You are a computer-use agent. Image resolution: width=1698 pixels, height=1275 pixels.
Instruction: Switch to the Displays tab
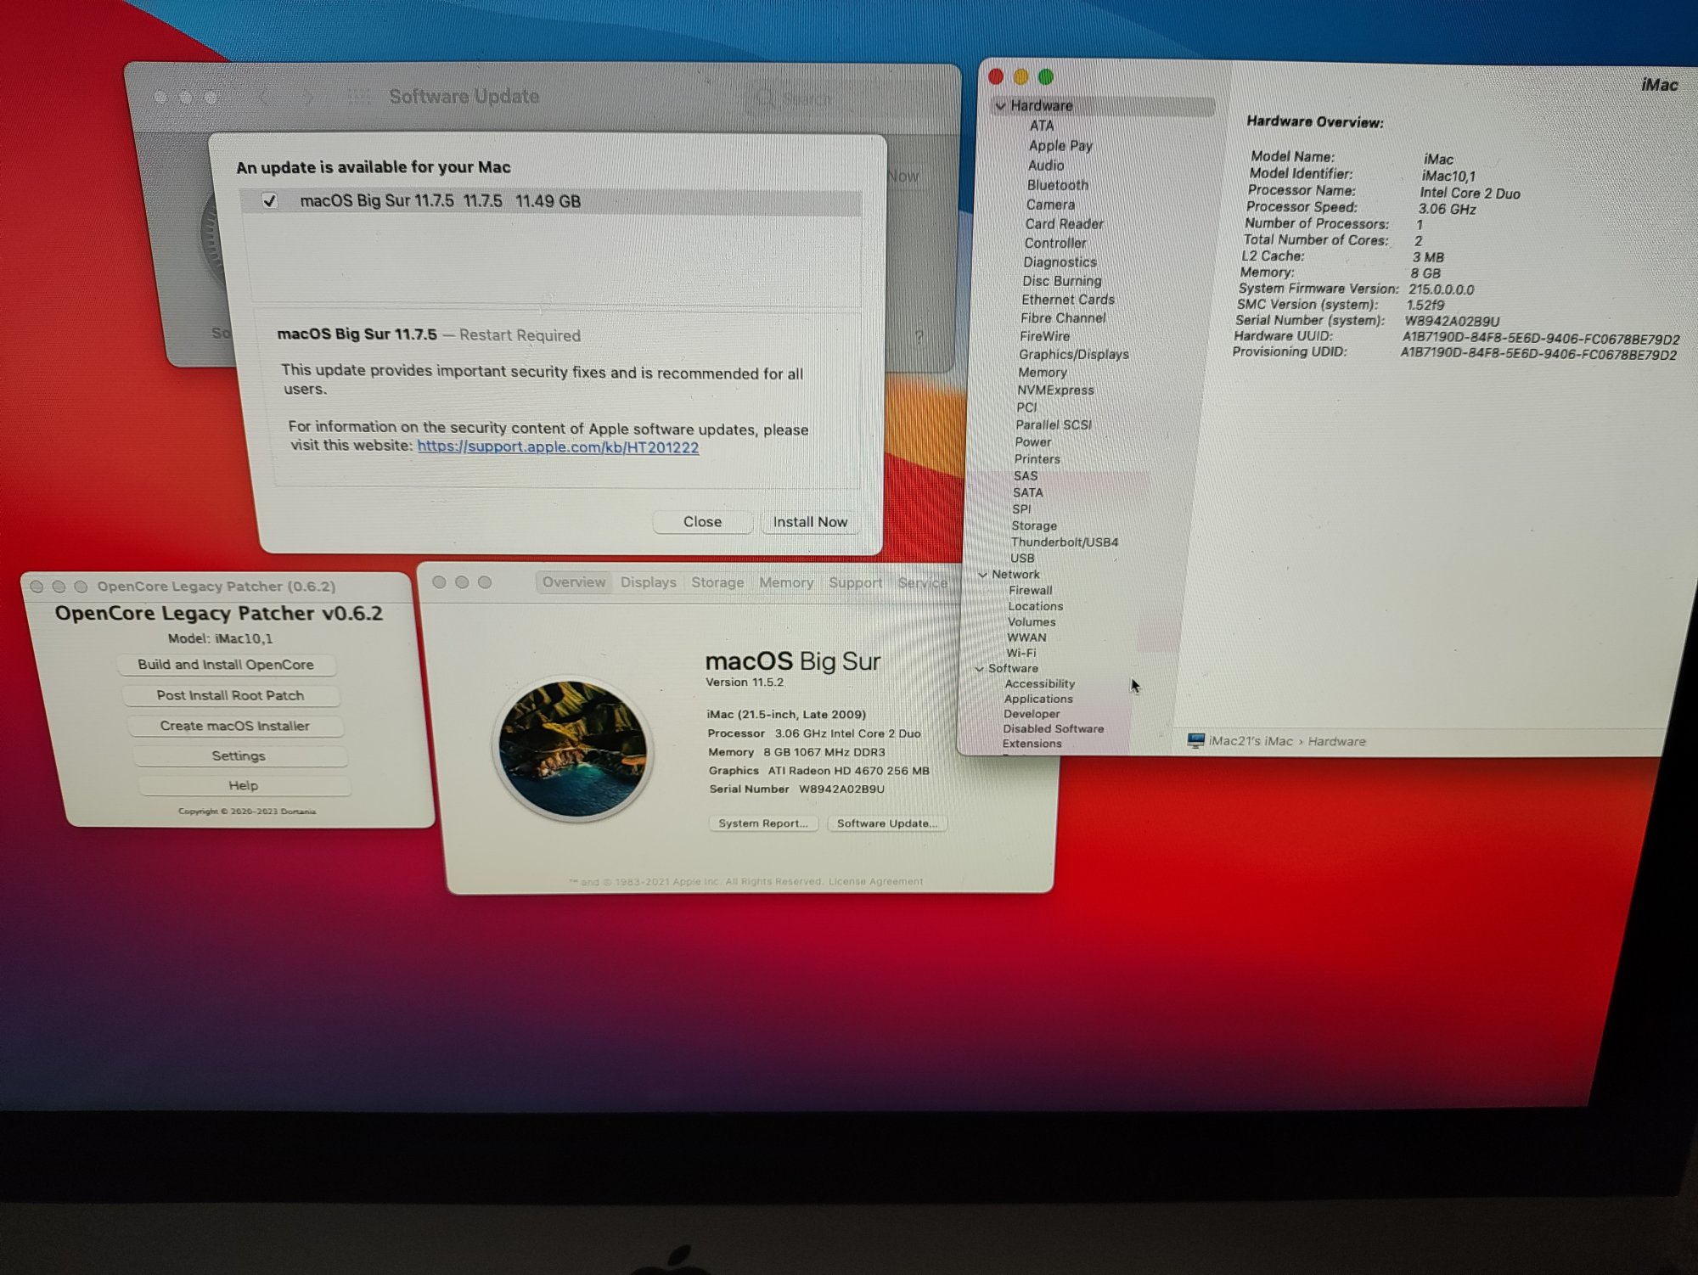[648, 582]
